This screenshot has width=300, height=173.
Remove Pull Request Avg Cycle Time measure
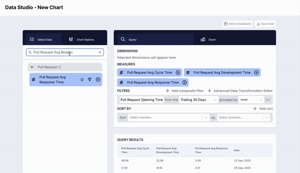coord(178,72)
